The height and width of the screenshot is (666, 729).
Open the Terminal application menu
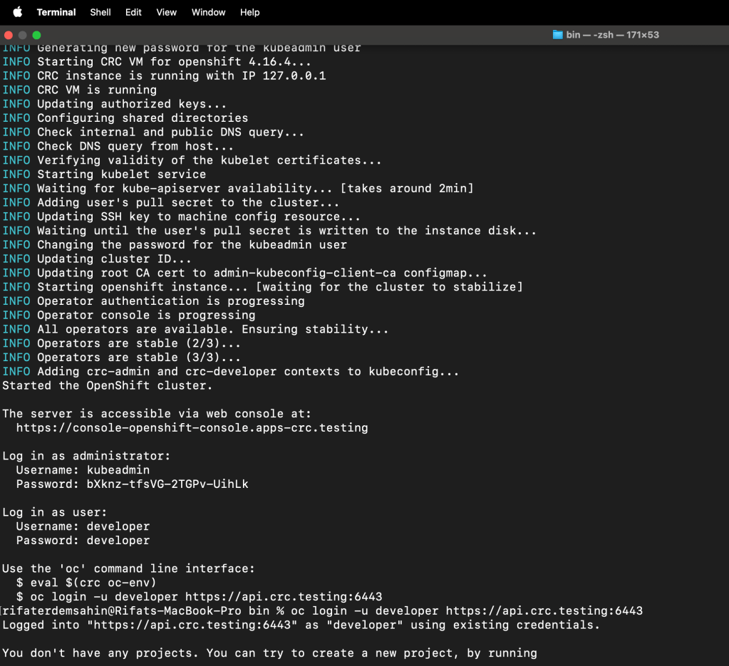[56, 12]
